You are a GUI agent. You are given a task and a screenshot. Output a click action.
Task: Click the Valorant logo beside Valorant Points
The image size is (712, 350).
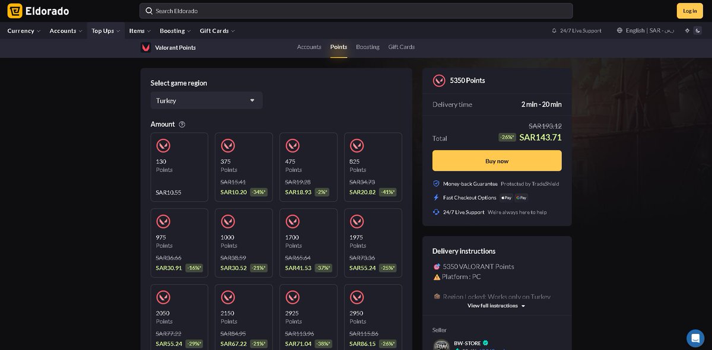145,47
